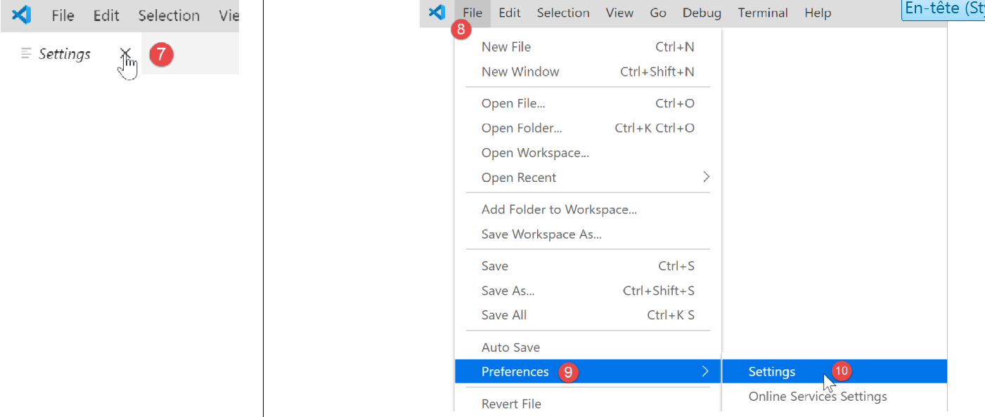Open the Edit menu in right window
Viewport: 985px width, 417px height.
(x=510, y=13)
